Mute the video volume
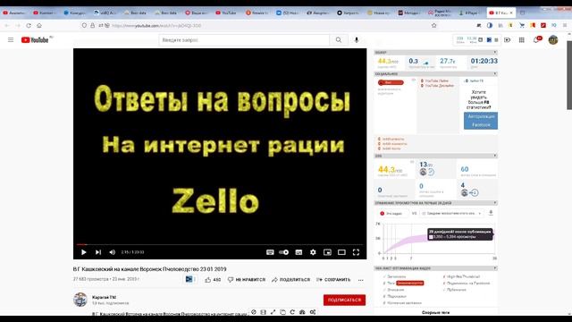The image size is (572, 322). (113, 252)
